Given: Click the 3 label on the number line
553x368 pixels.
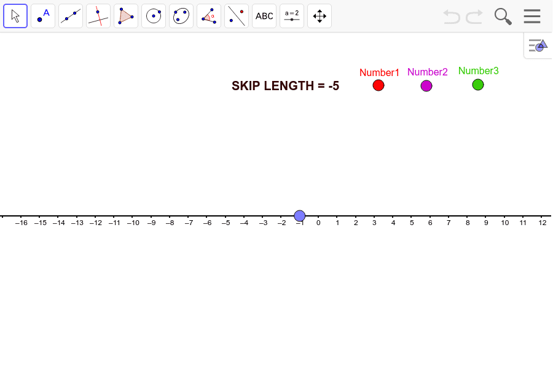Looking at the screenshot, I should [x=374, y=223].
